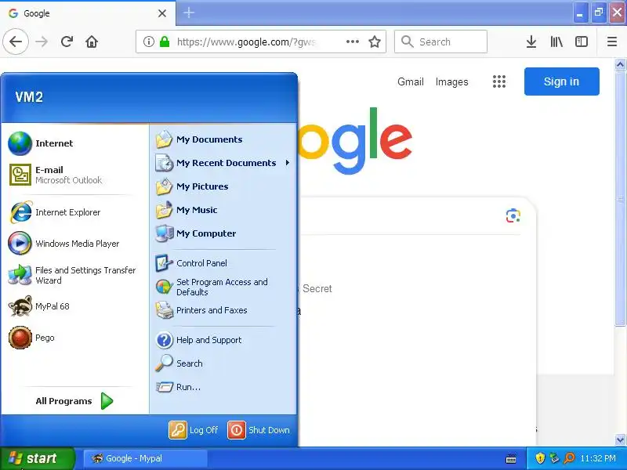Click the green padlock security icon
This screenshot has height=470, width=627.
click(165, 42)
